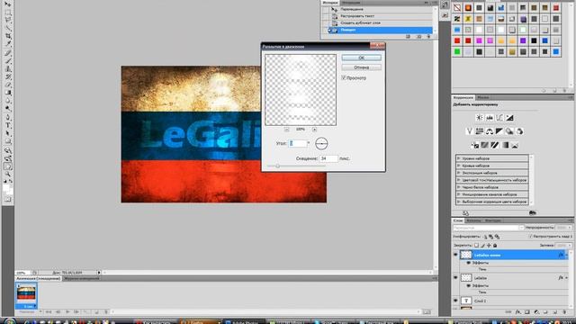Screen dimensions: 576x324
Task: Switch to the Контуры tab
Action: (492, 220)
